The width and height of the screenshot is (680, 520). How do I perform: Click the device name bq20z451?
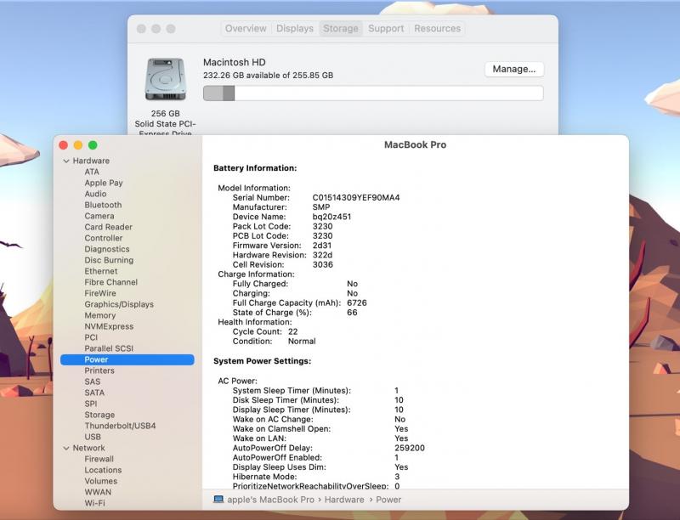tap(331, 217)
